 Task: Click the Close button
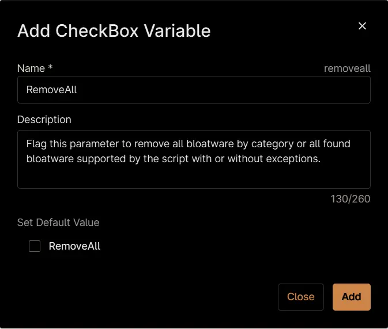(x=300, y=297)
